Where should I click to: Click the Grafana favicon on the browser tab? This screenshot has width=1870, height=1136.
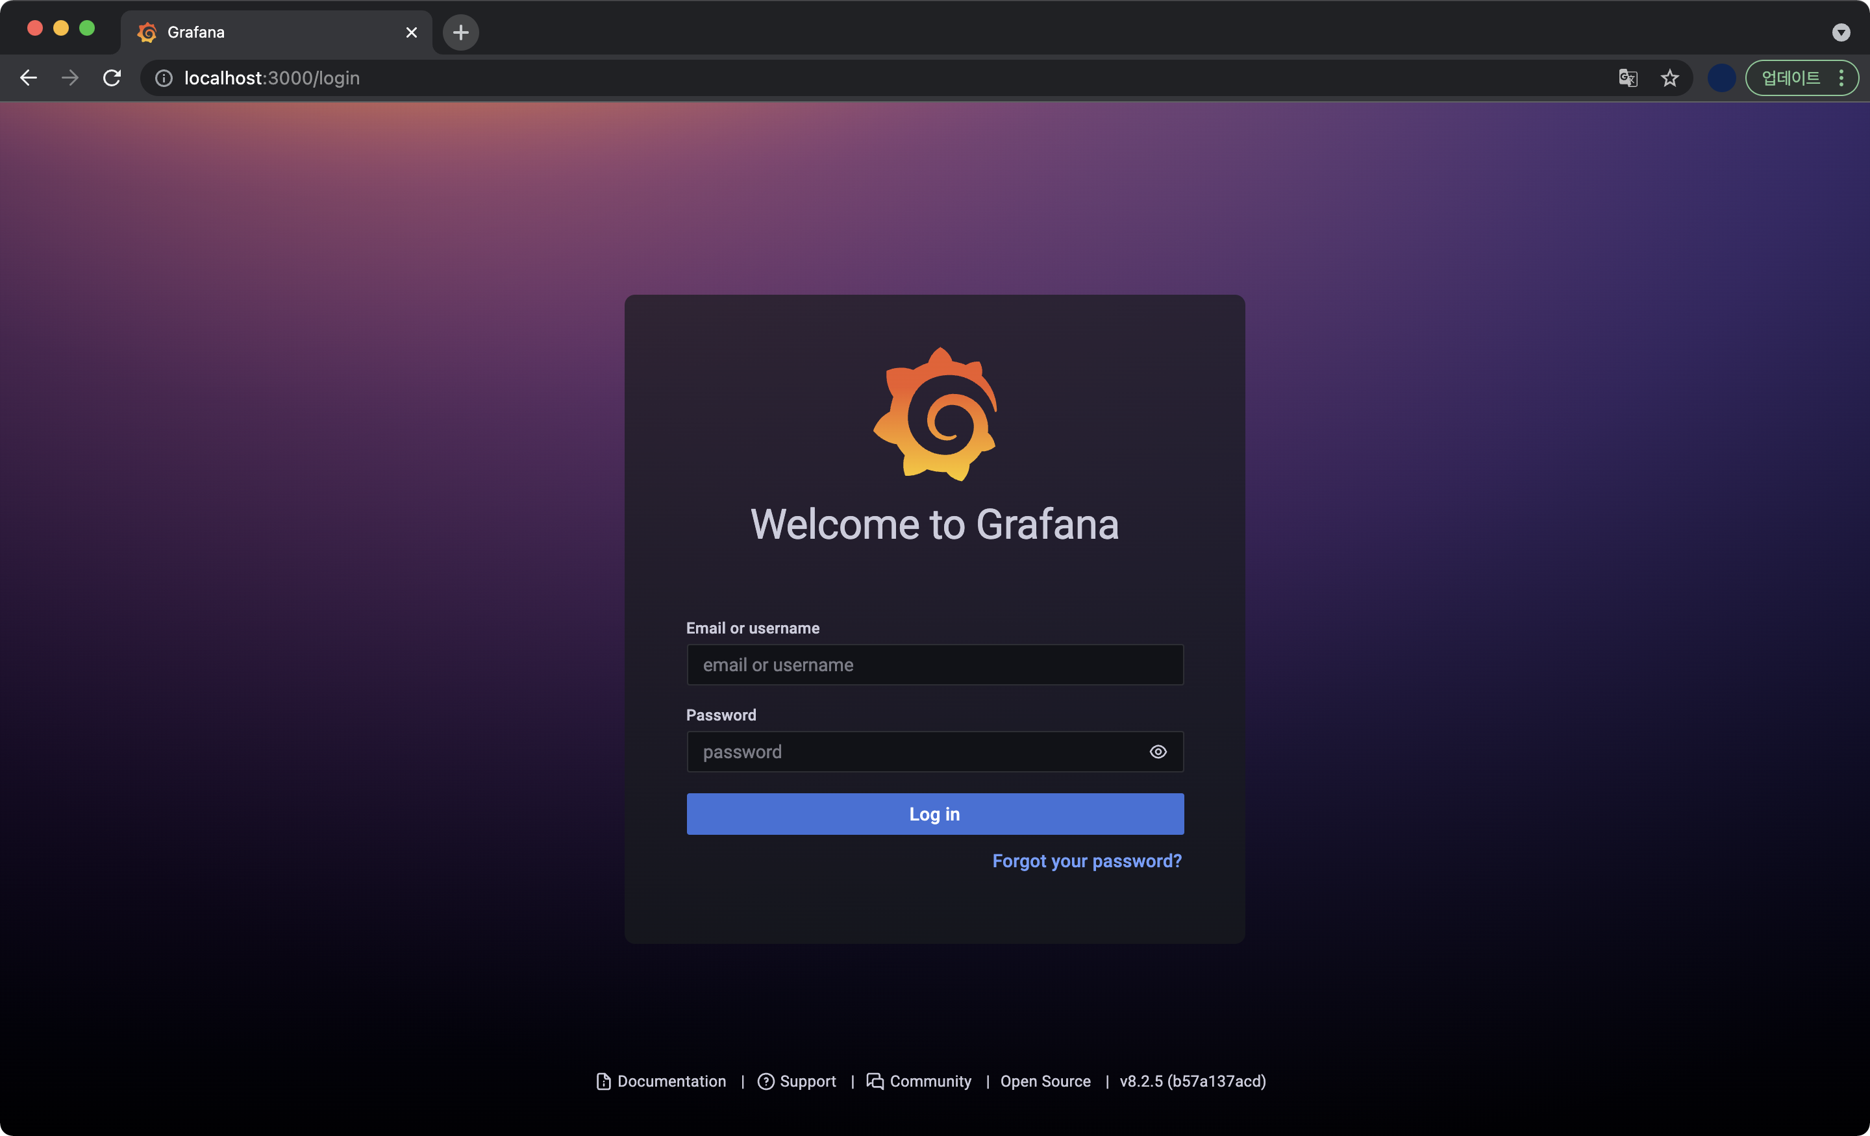pyautogui.click(x=147, y=32)
